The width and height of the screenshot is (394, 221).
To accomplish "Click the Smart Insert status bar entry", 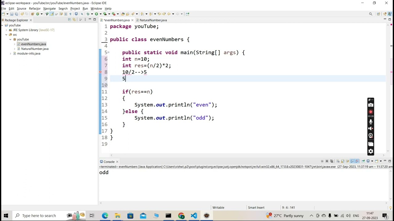I will tap(256, 207).
